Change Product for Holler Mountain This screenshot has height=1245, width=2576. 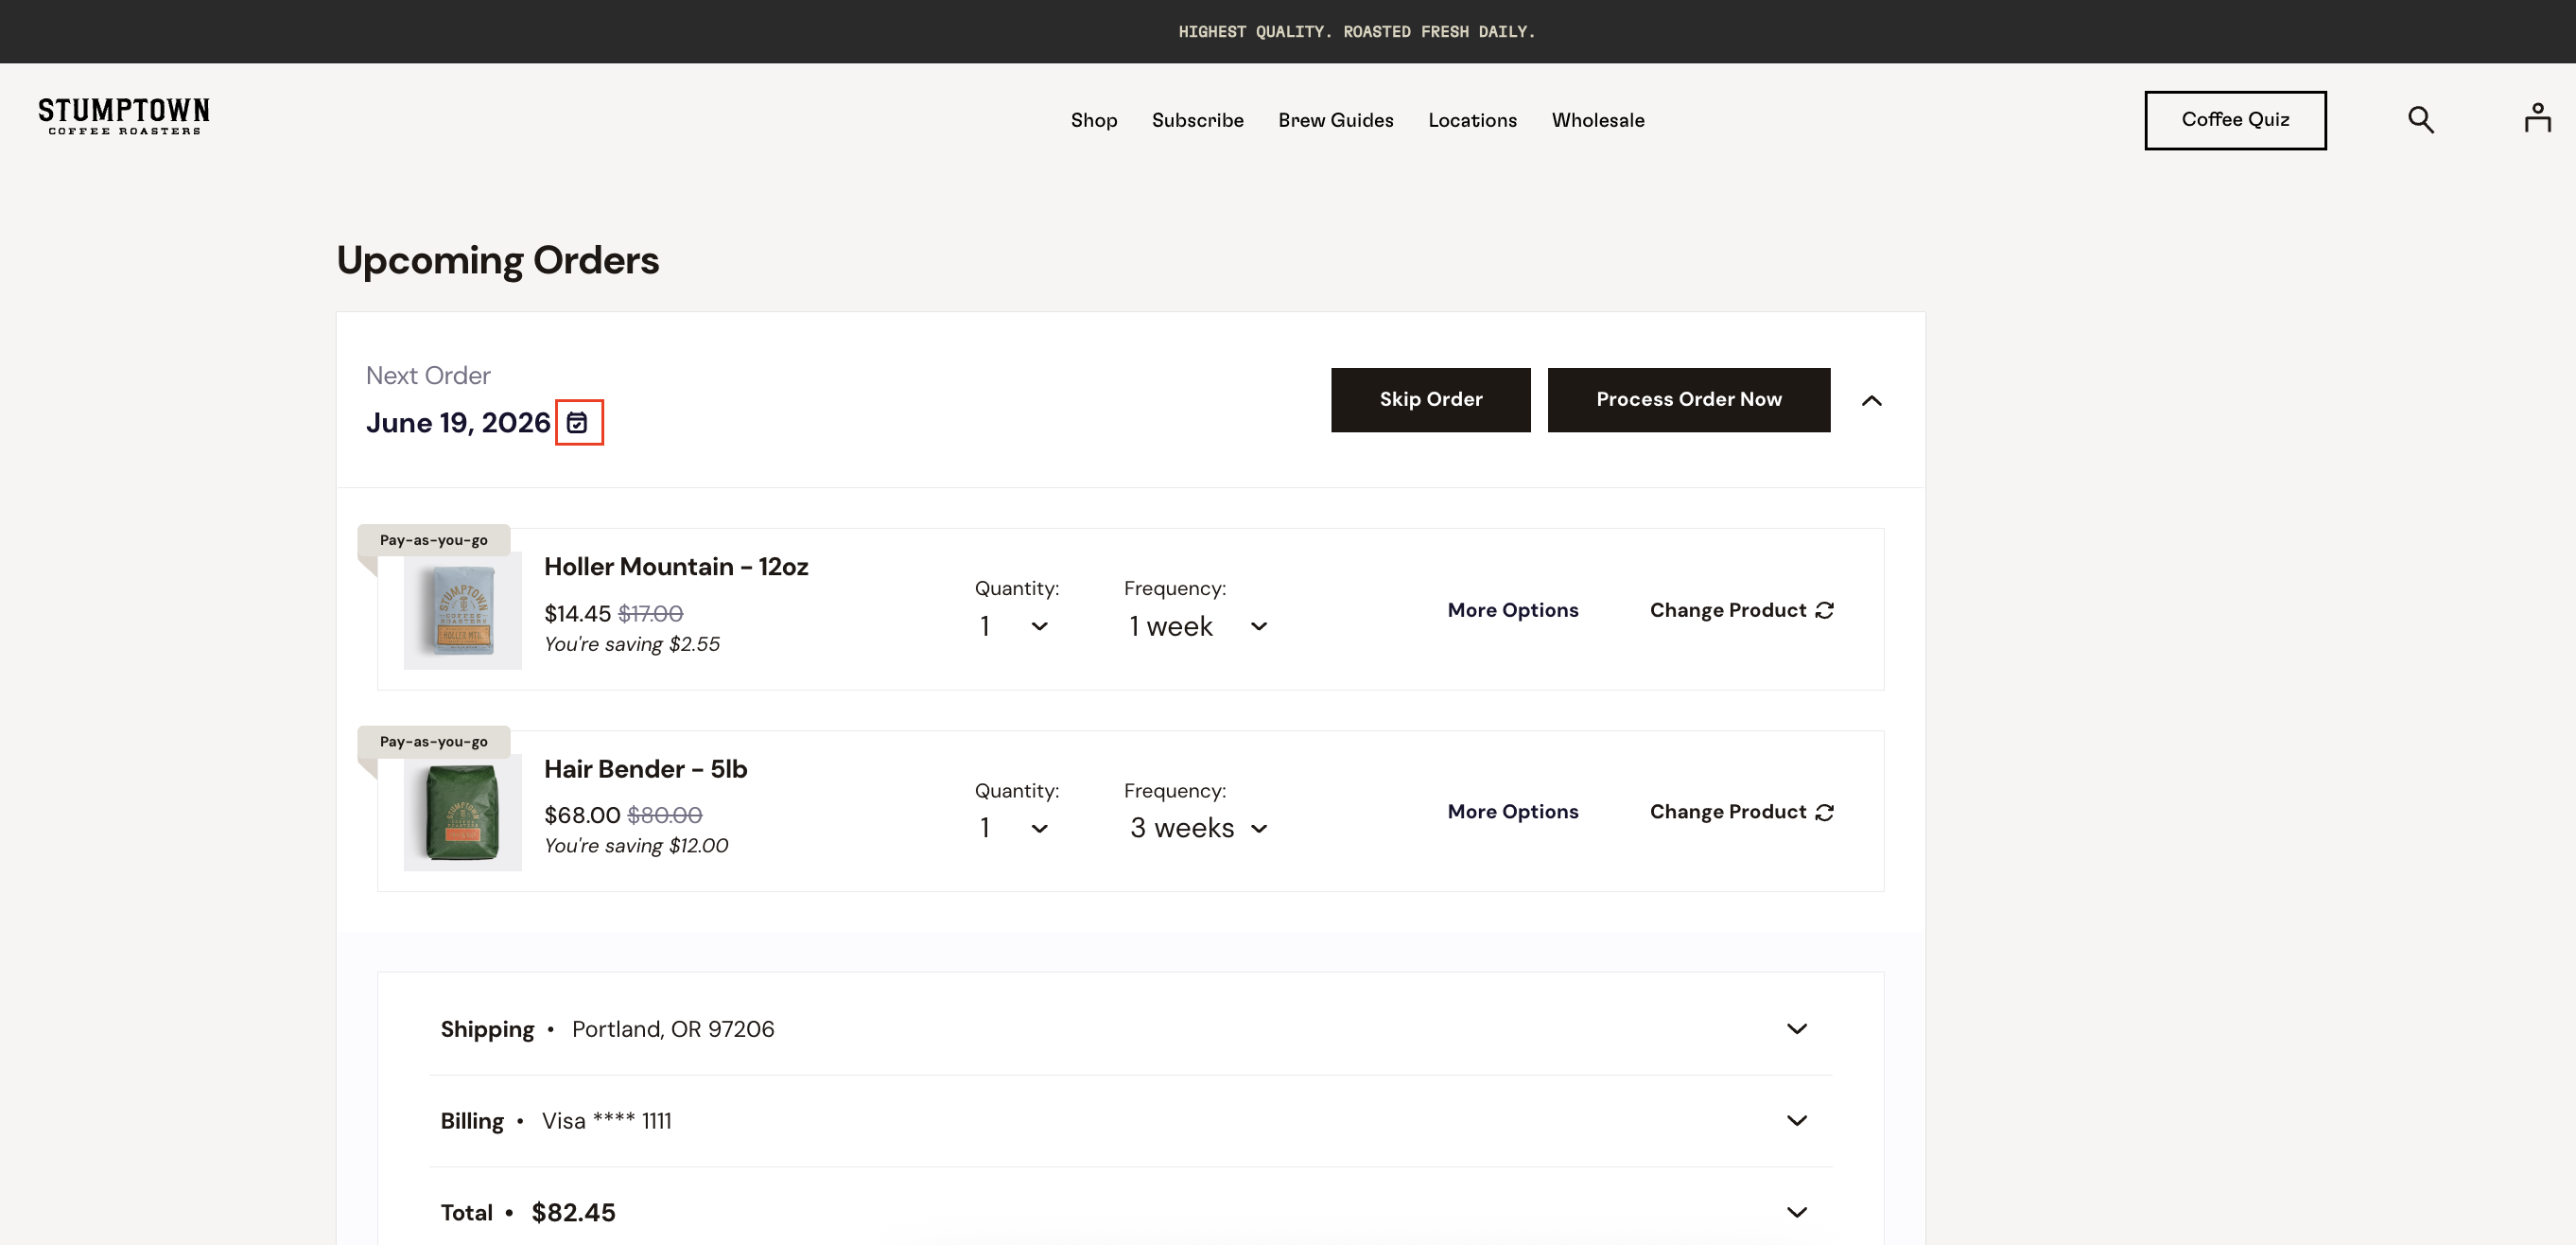point(1741,610)
